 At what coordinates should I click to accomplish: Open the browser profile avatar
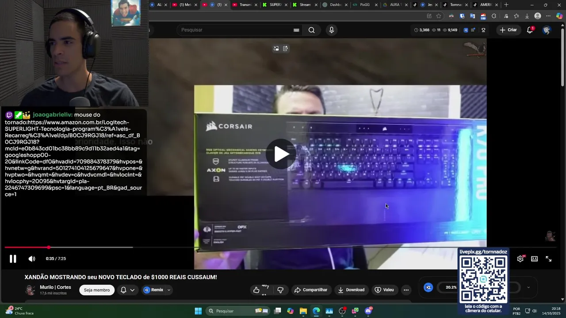[538, 16]
